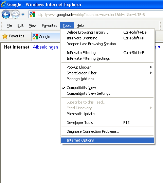
Task: Open the Favorites menu in the menu bar
Action: coord(50,25)
